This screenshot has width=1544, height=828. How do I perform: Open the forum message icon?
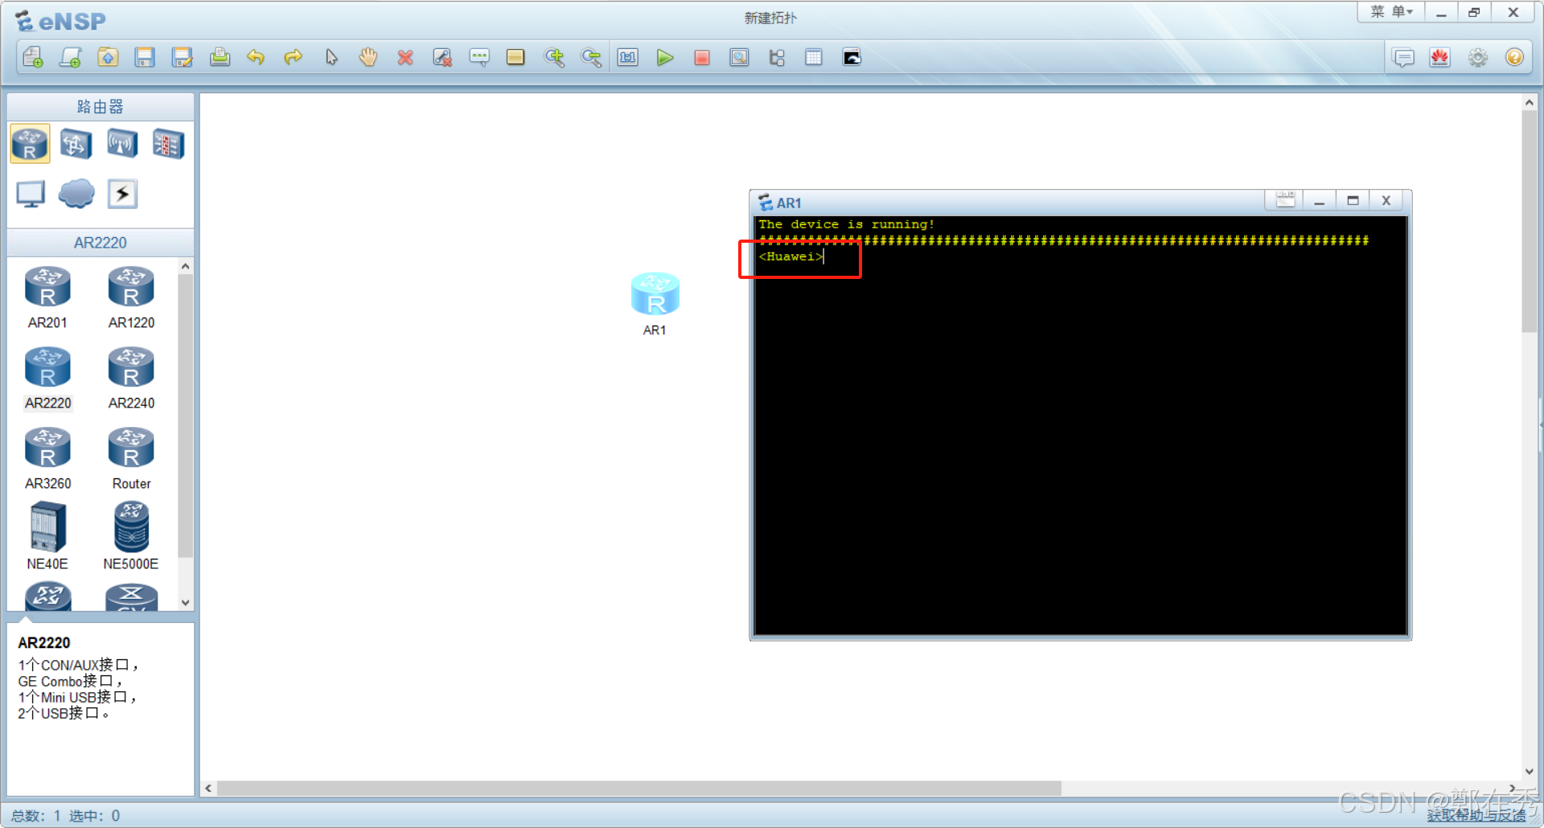(1403, 58)
